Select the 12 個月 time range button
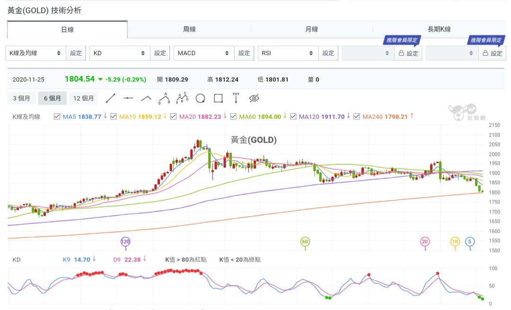 pyautogui.click(x=83, y=98)
